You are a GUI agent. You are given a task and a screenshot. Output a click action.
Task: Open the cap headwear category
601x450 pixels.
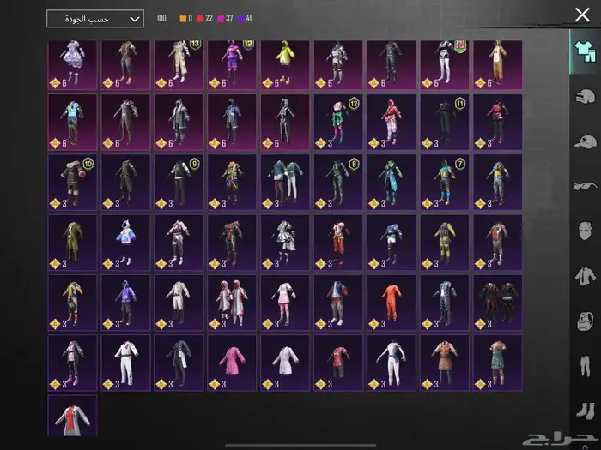(x=585, y=141)
